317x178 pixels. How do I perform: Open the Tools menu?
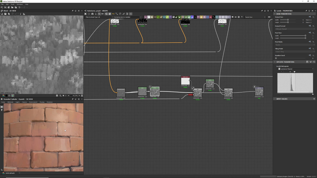pos(13,4)
